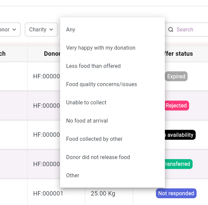Select 'Other' feedback option

[73, 175]
